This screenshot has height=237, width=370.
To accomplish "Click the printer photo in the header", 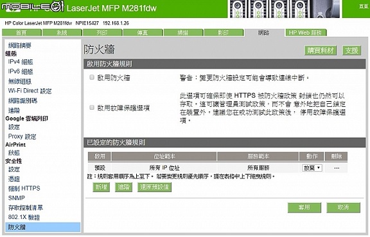I will click(285, 9).
